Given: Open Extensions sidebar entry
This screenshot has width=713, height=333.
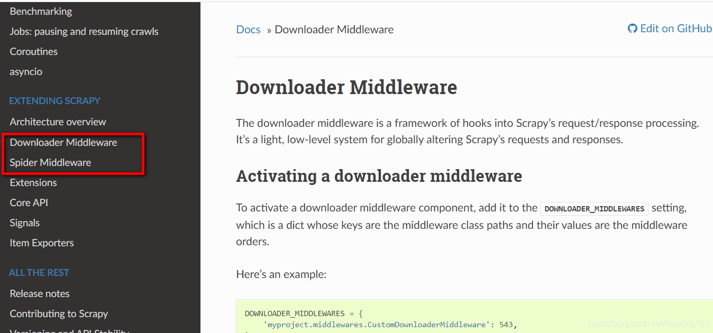Looking at the screenshot, I should click(x=33, y=182).
